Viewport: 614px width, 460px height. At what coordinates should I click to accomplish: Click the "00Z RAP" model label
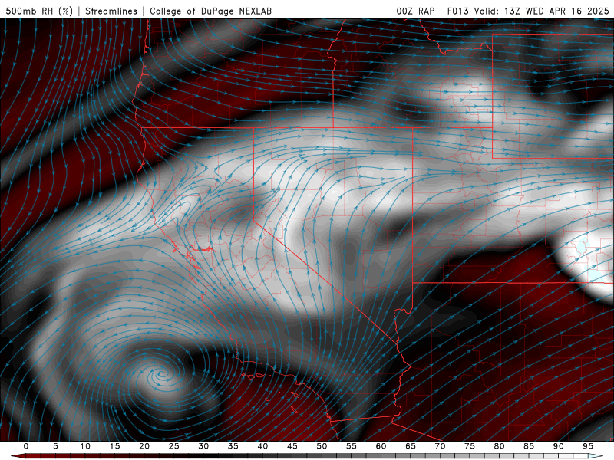[415, 11]
